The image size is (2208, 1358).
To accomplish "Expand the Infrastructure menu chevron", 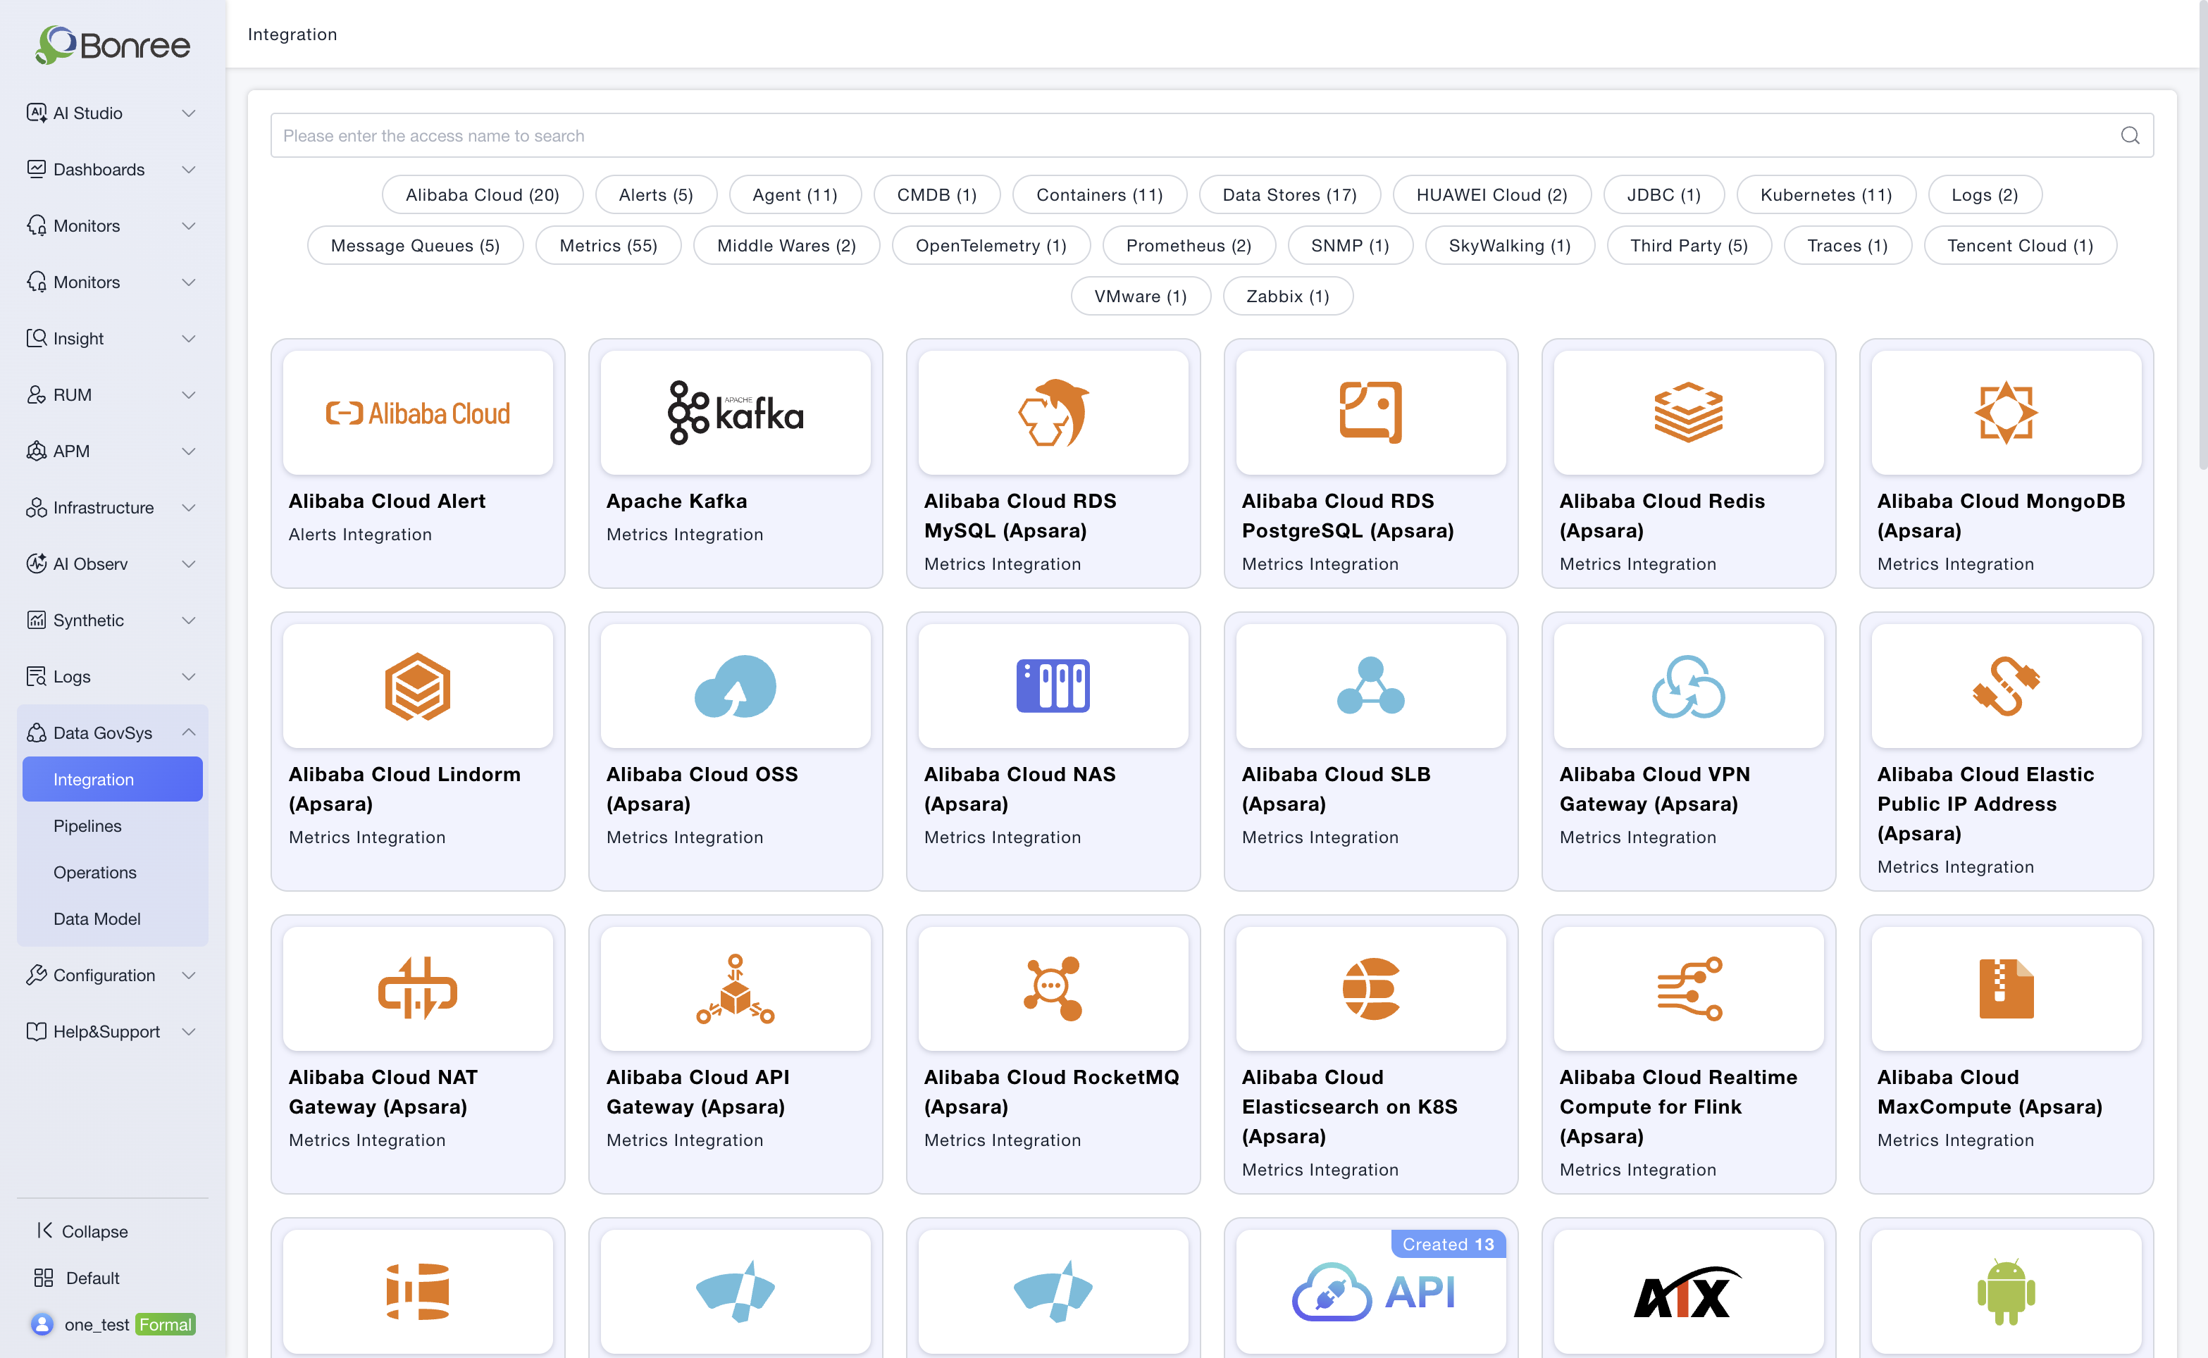I will (189, 507).
